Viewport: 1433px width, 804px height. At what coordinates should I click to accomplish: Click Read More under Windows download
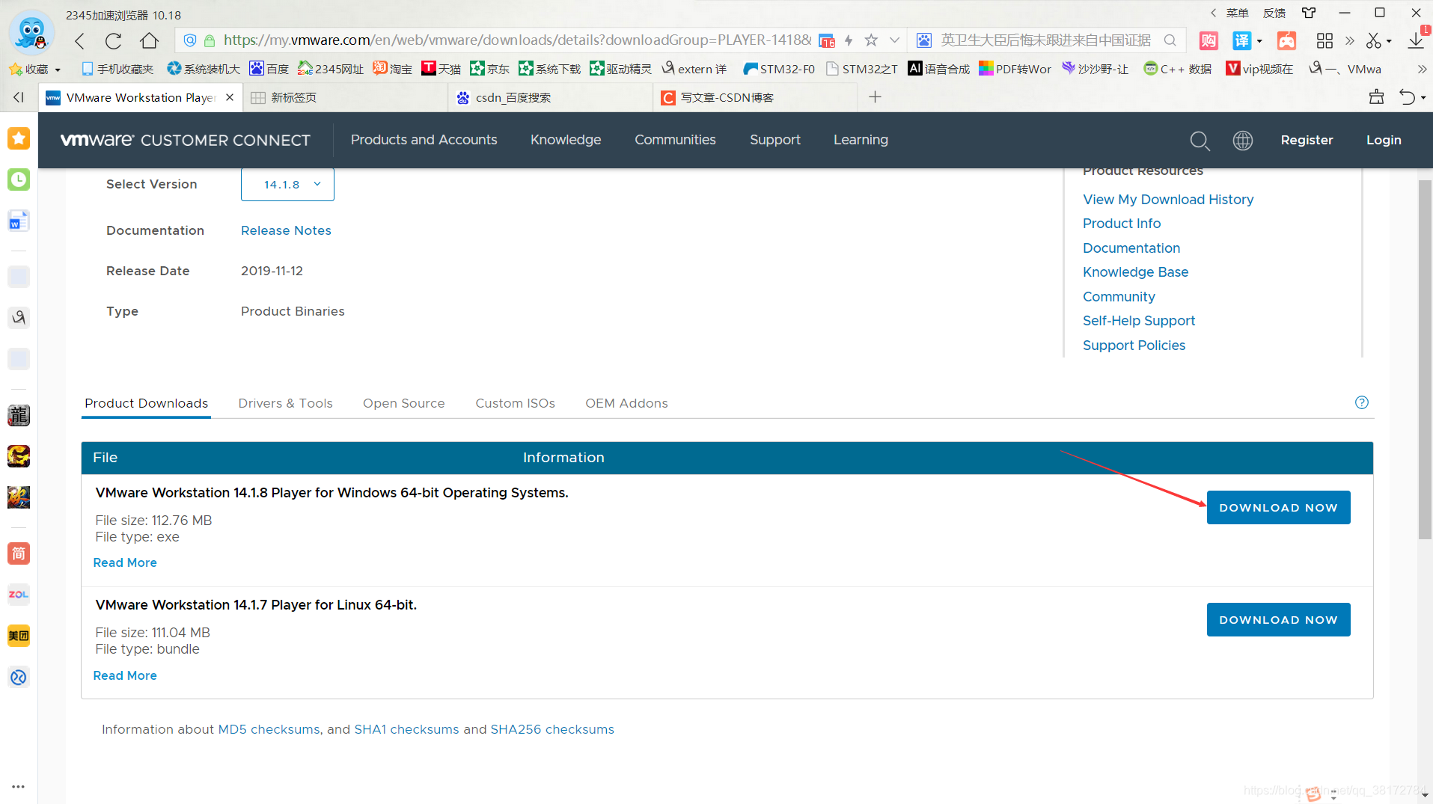pos(125,562)
